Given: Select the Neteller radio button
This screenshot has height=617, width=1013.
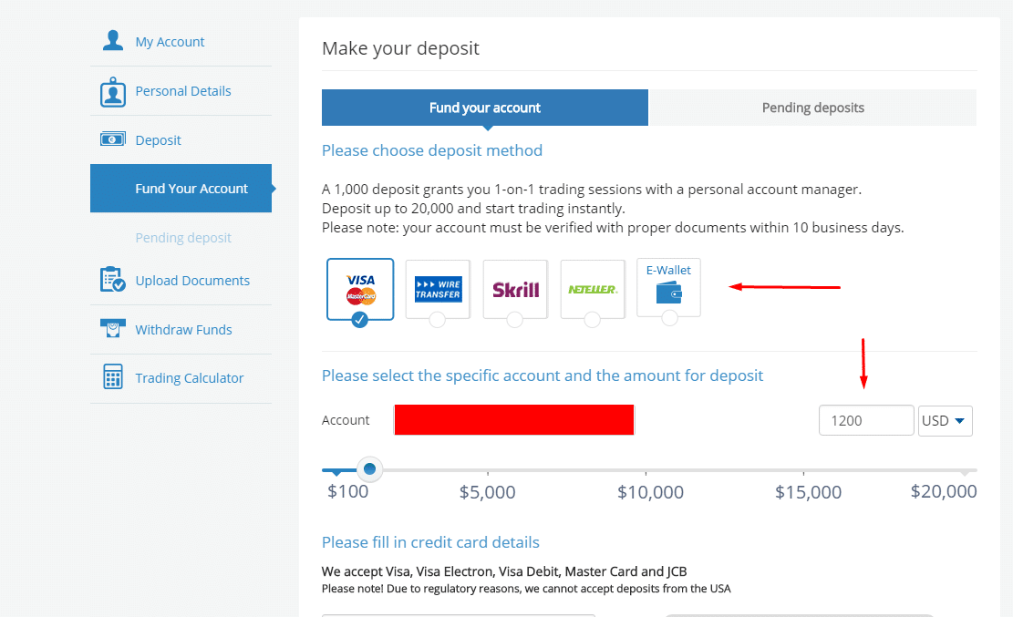Looking at the screenshot, I should click(x=593, y=319).
